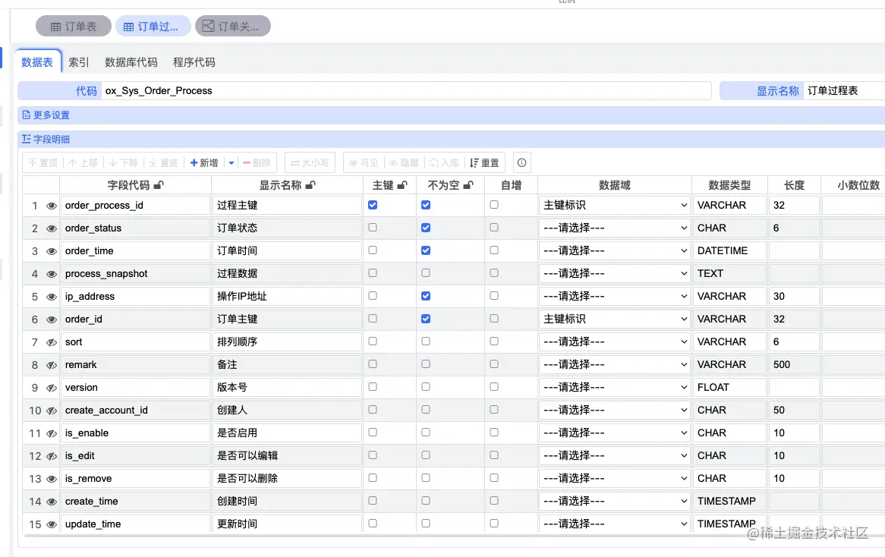Open 数据域 dropdown for is_enable row

[615, 433]
